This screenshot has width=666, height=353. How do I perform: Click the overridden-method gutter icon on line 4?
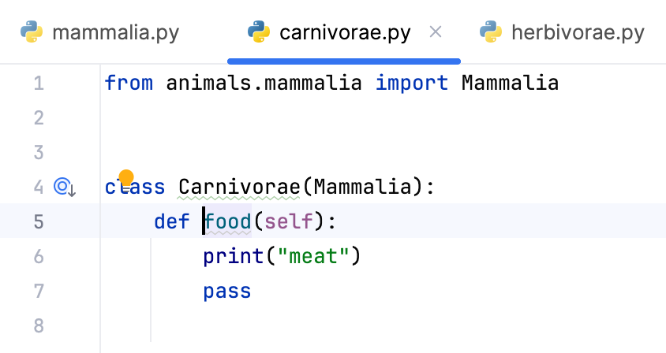[x=64, y=187]
